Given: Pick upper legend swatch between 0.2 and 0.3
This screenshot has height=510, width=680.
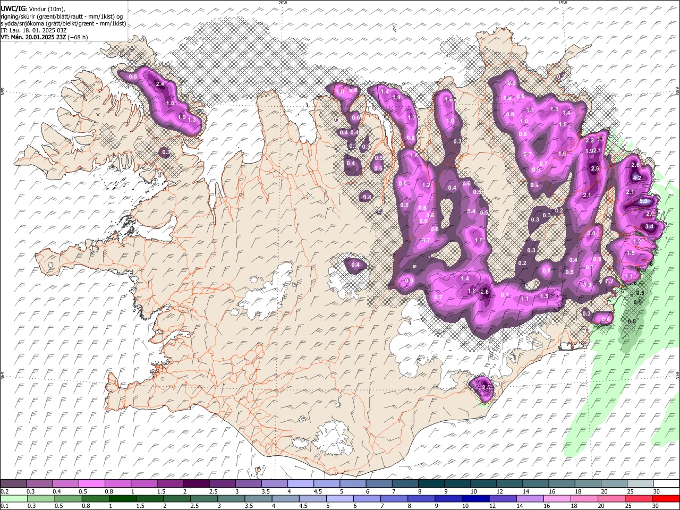Looking at the screenshot, I should click(x=13, y=483).
